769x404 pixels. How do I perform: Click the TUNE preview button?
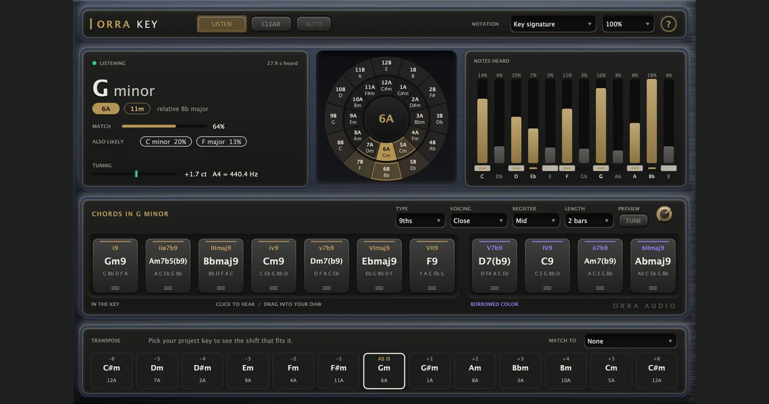633,221
